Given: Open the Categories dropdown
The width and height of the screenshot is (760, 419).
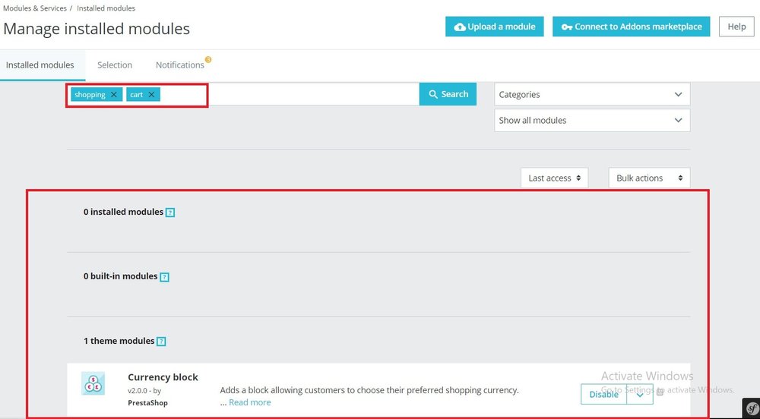Looking at the screenshot, I should pos(592,95).
